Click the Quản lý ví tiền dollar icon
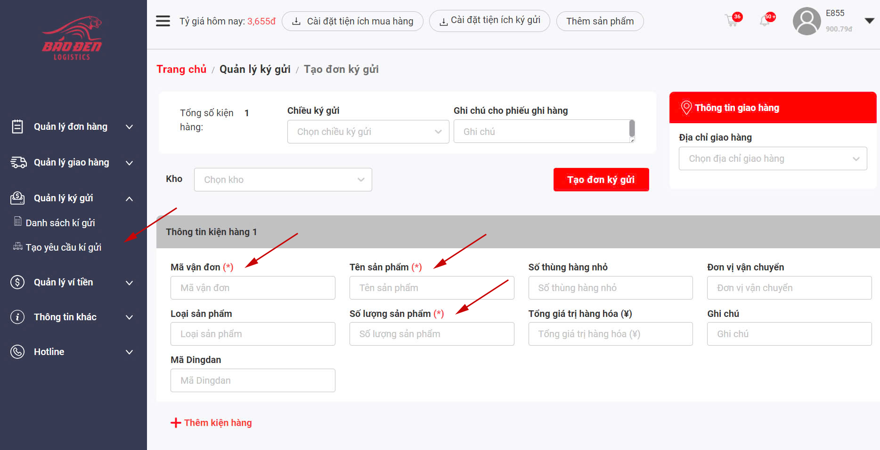Screen dimensions: 880x450 [x=17, y=282]
